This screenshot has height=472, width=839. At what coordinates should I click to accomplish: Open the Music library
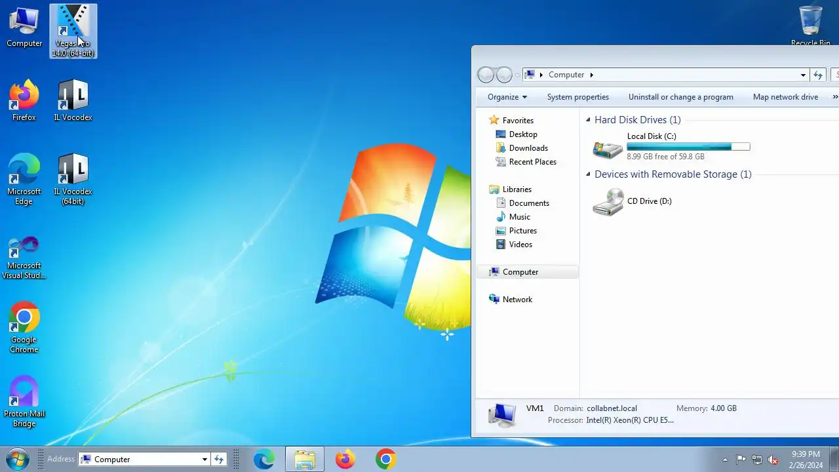[x=519, y=217]
